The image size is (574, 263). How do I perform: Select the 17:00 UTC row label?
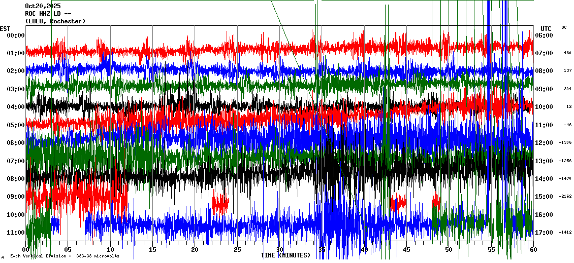pos(545,233)
